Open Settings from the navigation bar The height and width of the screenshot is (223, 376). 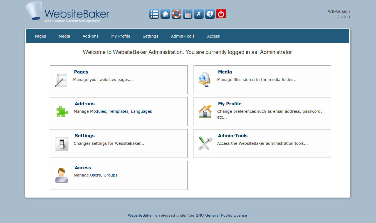(x=150, y=36)
